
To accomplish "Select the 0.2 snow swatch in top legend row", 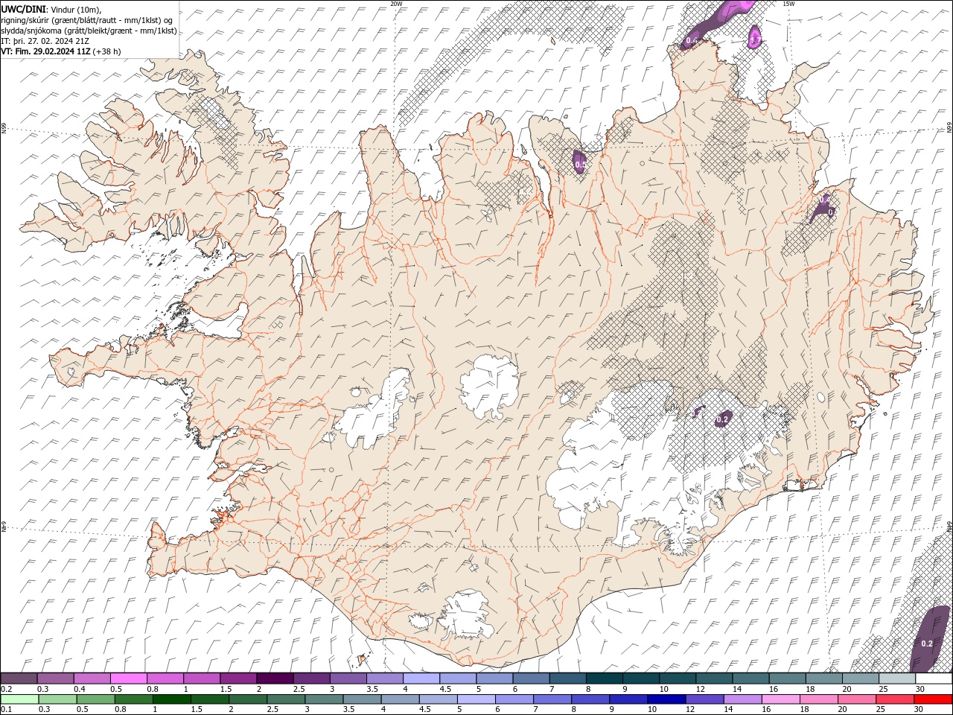I will coord(19,679).
